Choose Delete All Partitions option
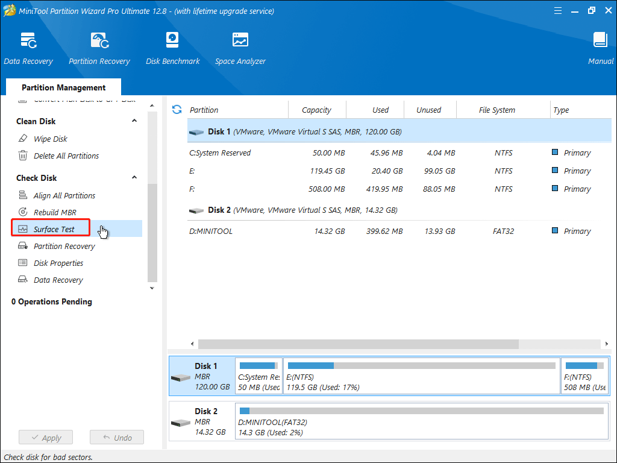Viewport: 617px width, 463px height. [66, 156]
